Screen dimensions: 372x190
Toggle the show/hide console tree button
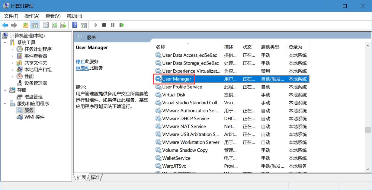(x=35, y=25)
